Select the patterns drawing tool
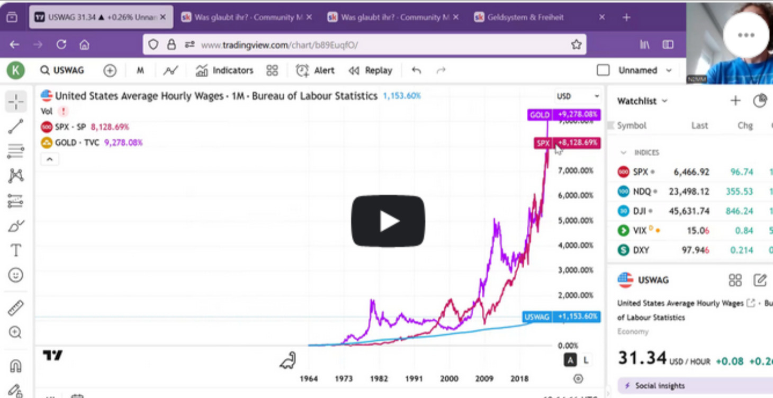Image resolution: width=773 pixels, height=398 pixels. click(x=16, y=176)
